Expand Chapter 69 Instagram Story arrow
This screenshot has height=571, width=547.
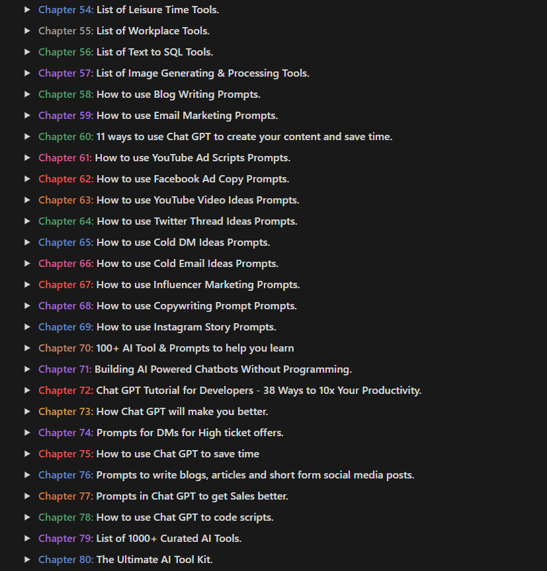(27, 326)
